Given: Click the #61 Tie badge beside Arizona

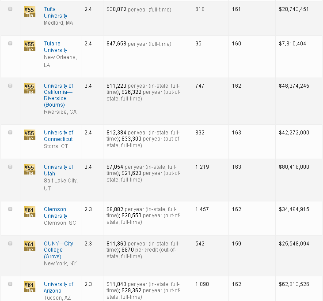Looking at the screenshot, I should click(29, 287).
